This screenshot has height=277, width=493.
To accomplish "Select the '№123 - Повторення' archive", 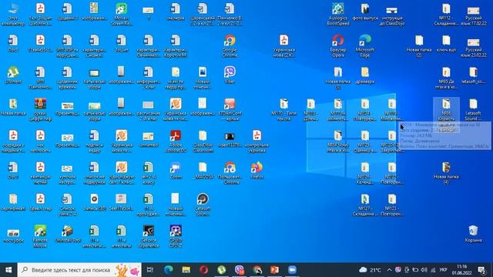I will pyautogui.click(x=392, y=205).
